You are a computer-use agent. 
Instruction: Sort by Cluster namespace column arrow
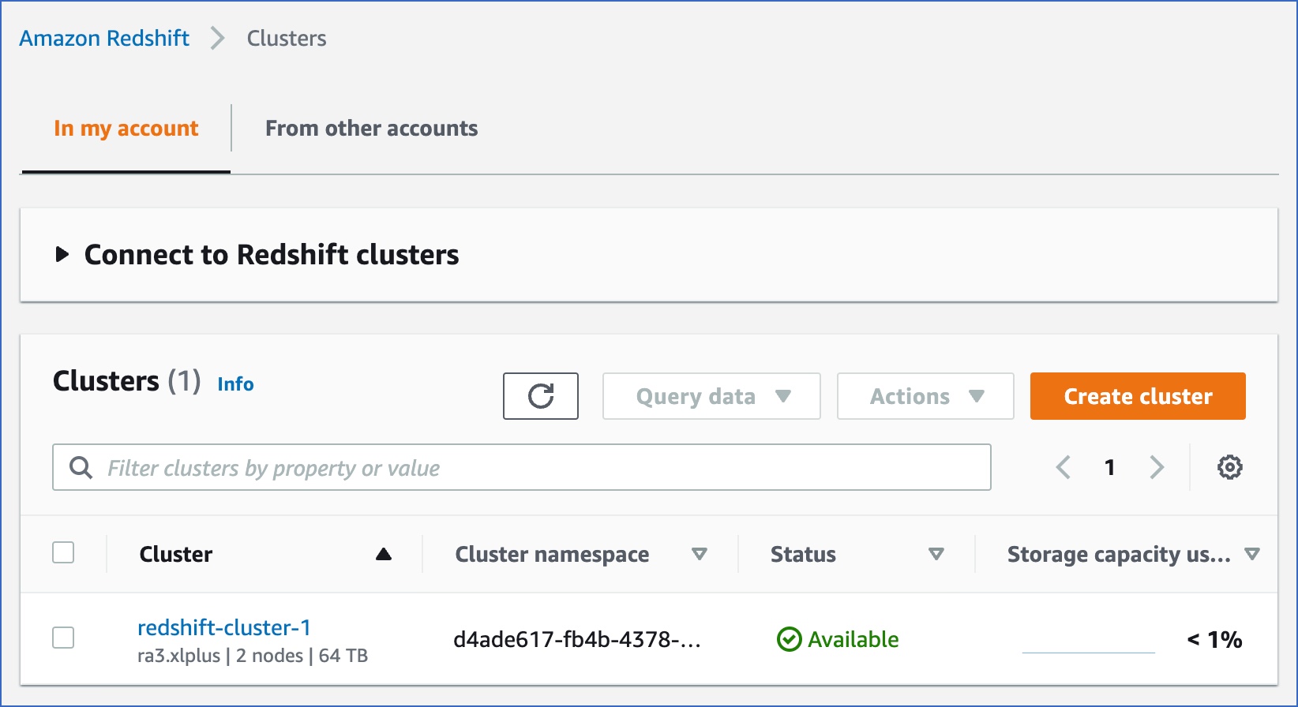(699, 554)
